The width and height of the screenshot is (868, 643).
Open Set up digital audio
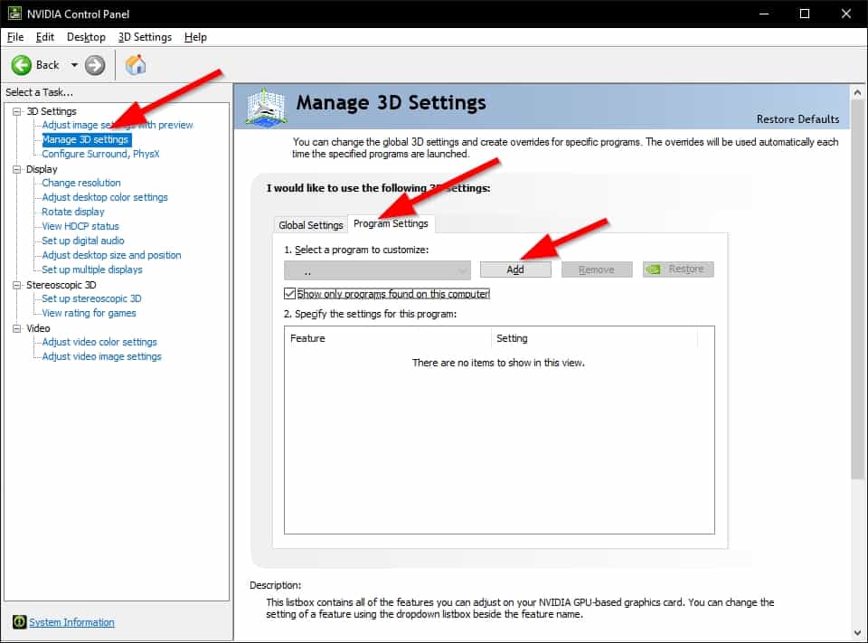pyautogui.click(x=83, y=241)
